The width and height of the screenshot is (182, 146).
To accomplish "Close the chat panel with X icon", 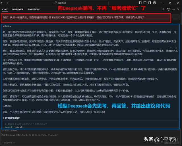I will (x=178, y=9).
